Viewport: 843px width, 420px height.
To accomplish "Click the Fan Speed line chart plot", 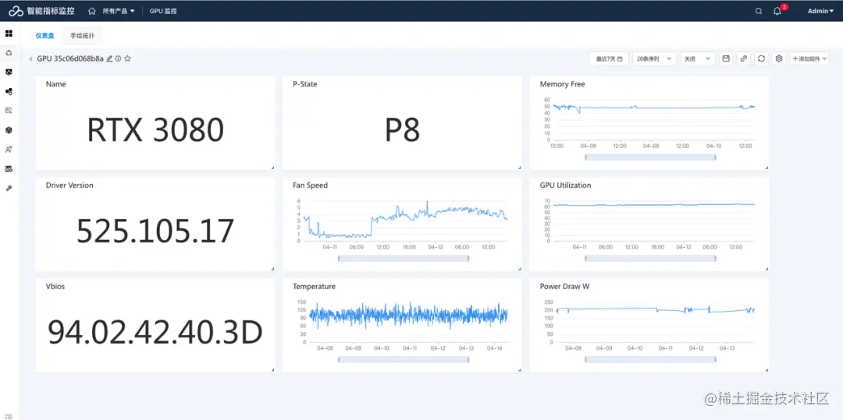I will 405,221.
